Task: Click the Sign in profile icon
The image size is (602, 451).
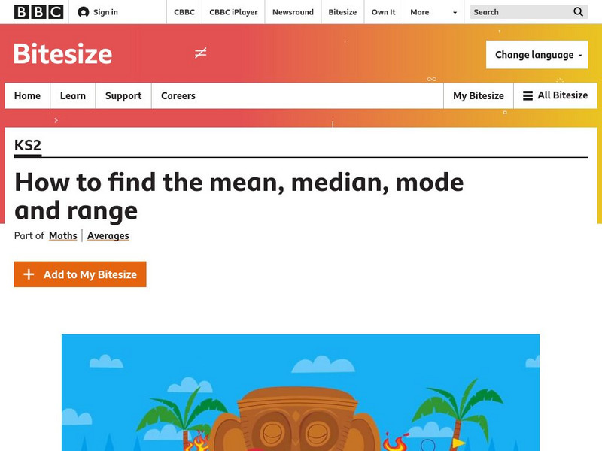Action: point(84,12)
